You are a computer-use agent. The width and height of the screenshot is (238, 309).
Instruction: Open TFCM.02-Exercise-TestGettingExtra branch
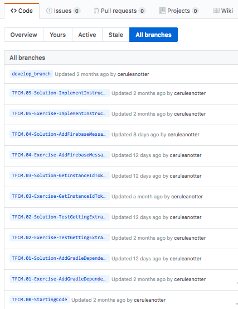(x=60, y=237)
